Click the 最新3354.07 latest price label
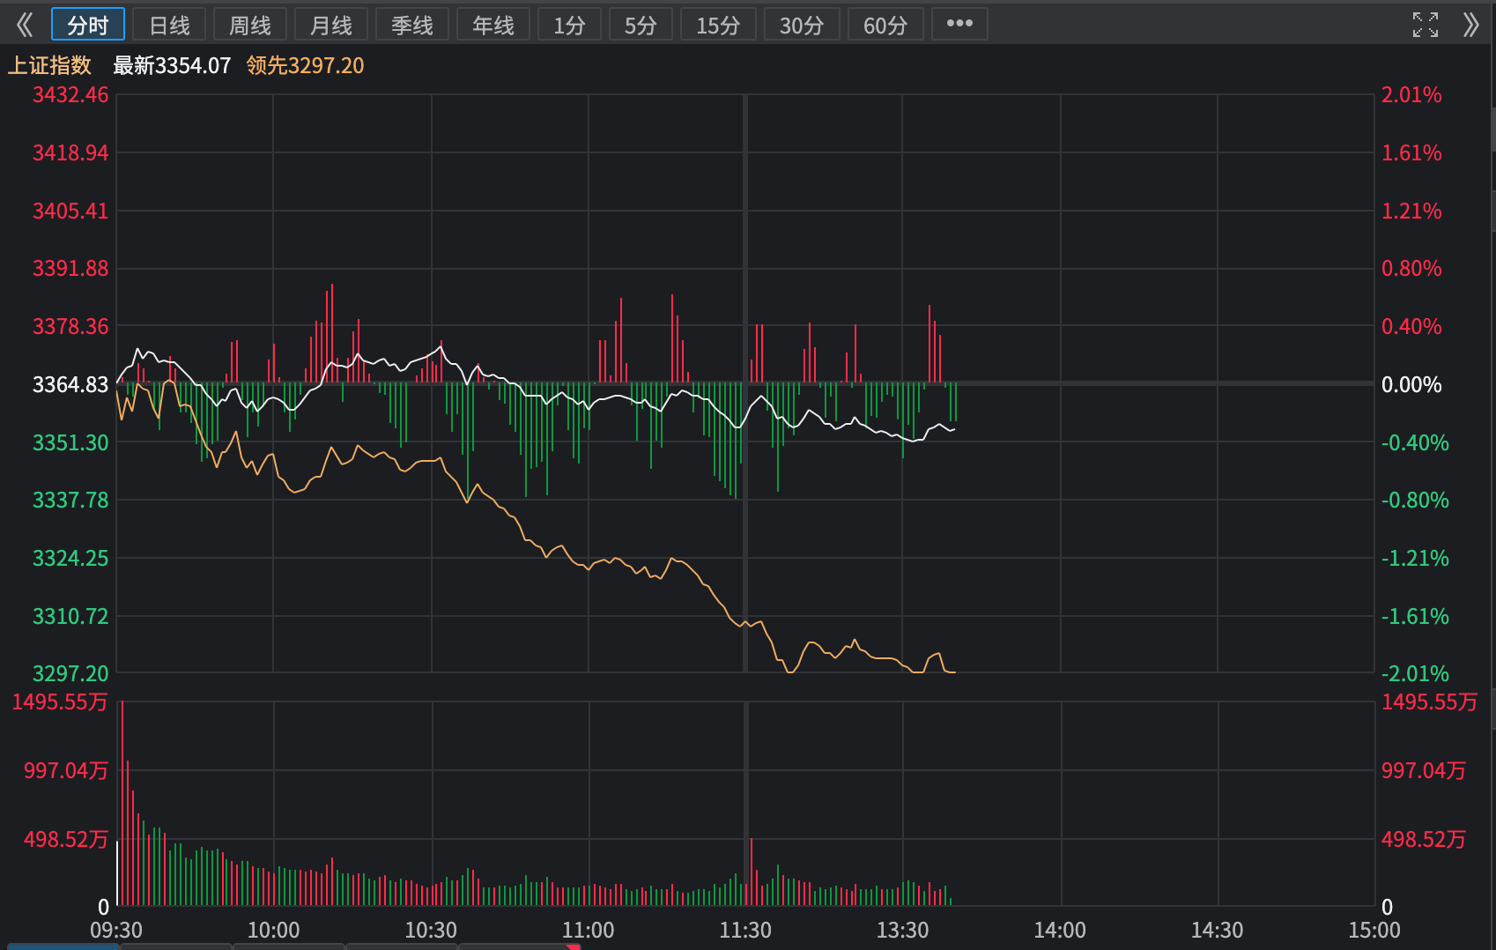This screenshot has height=950, width=1496. click(x=172, y=66)
